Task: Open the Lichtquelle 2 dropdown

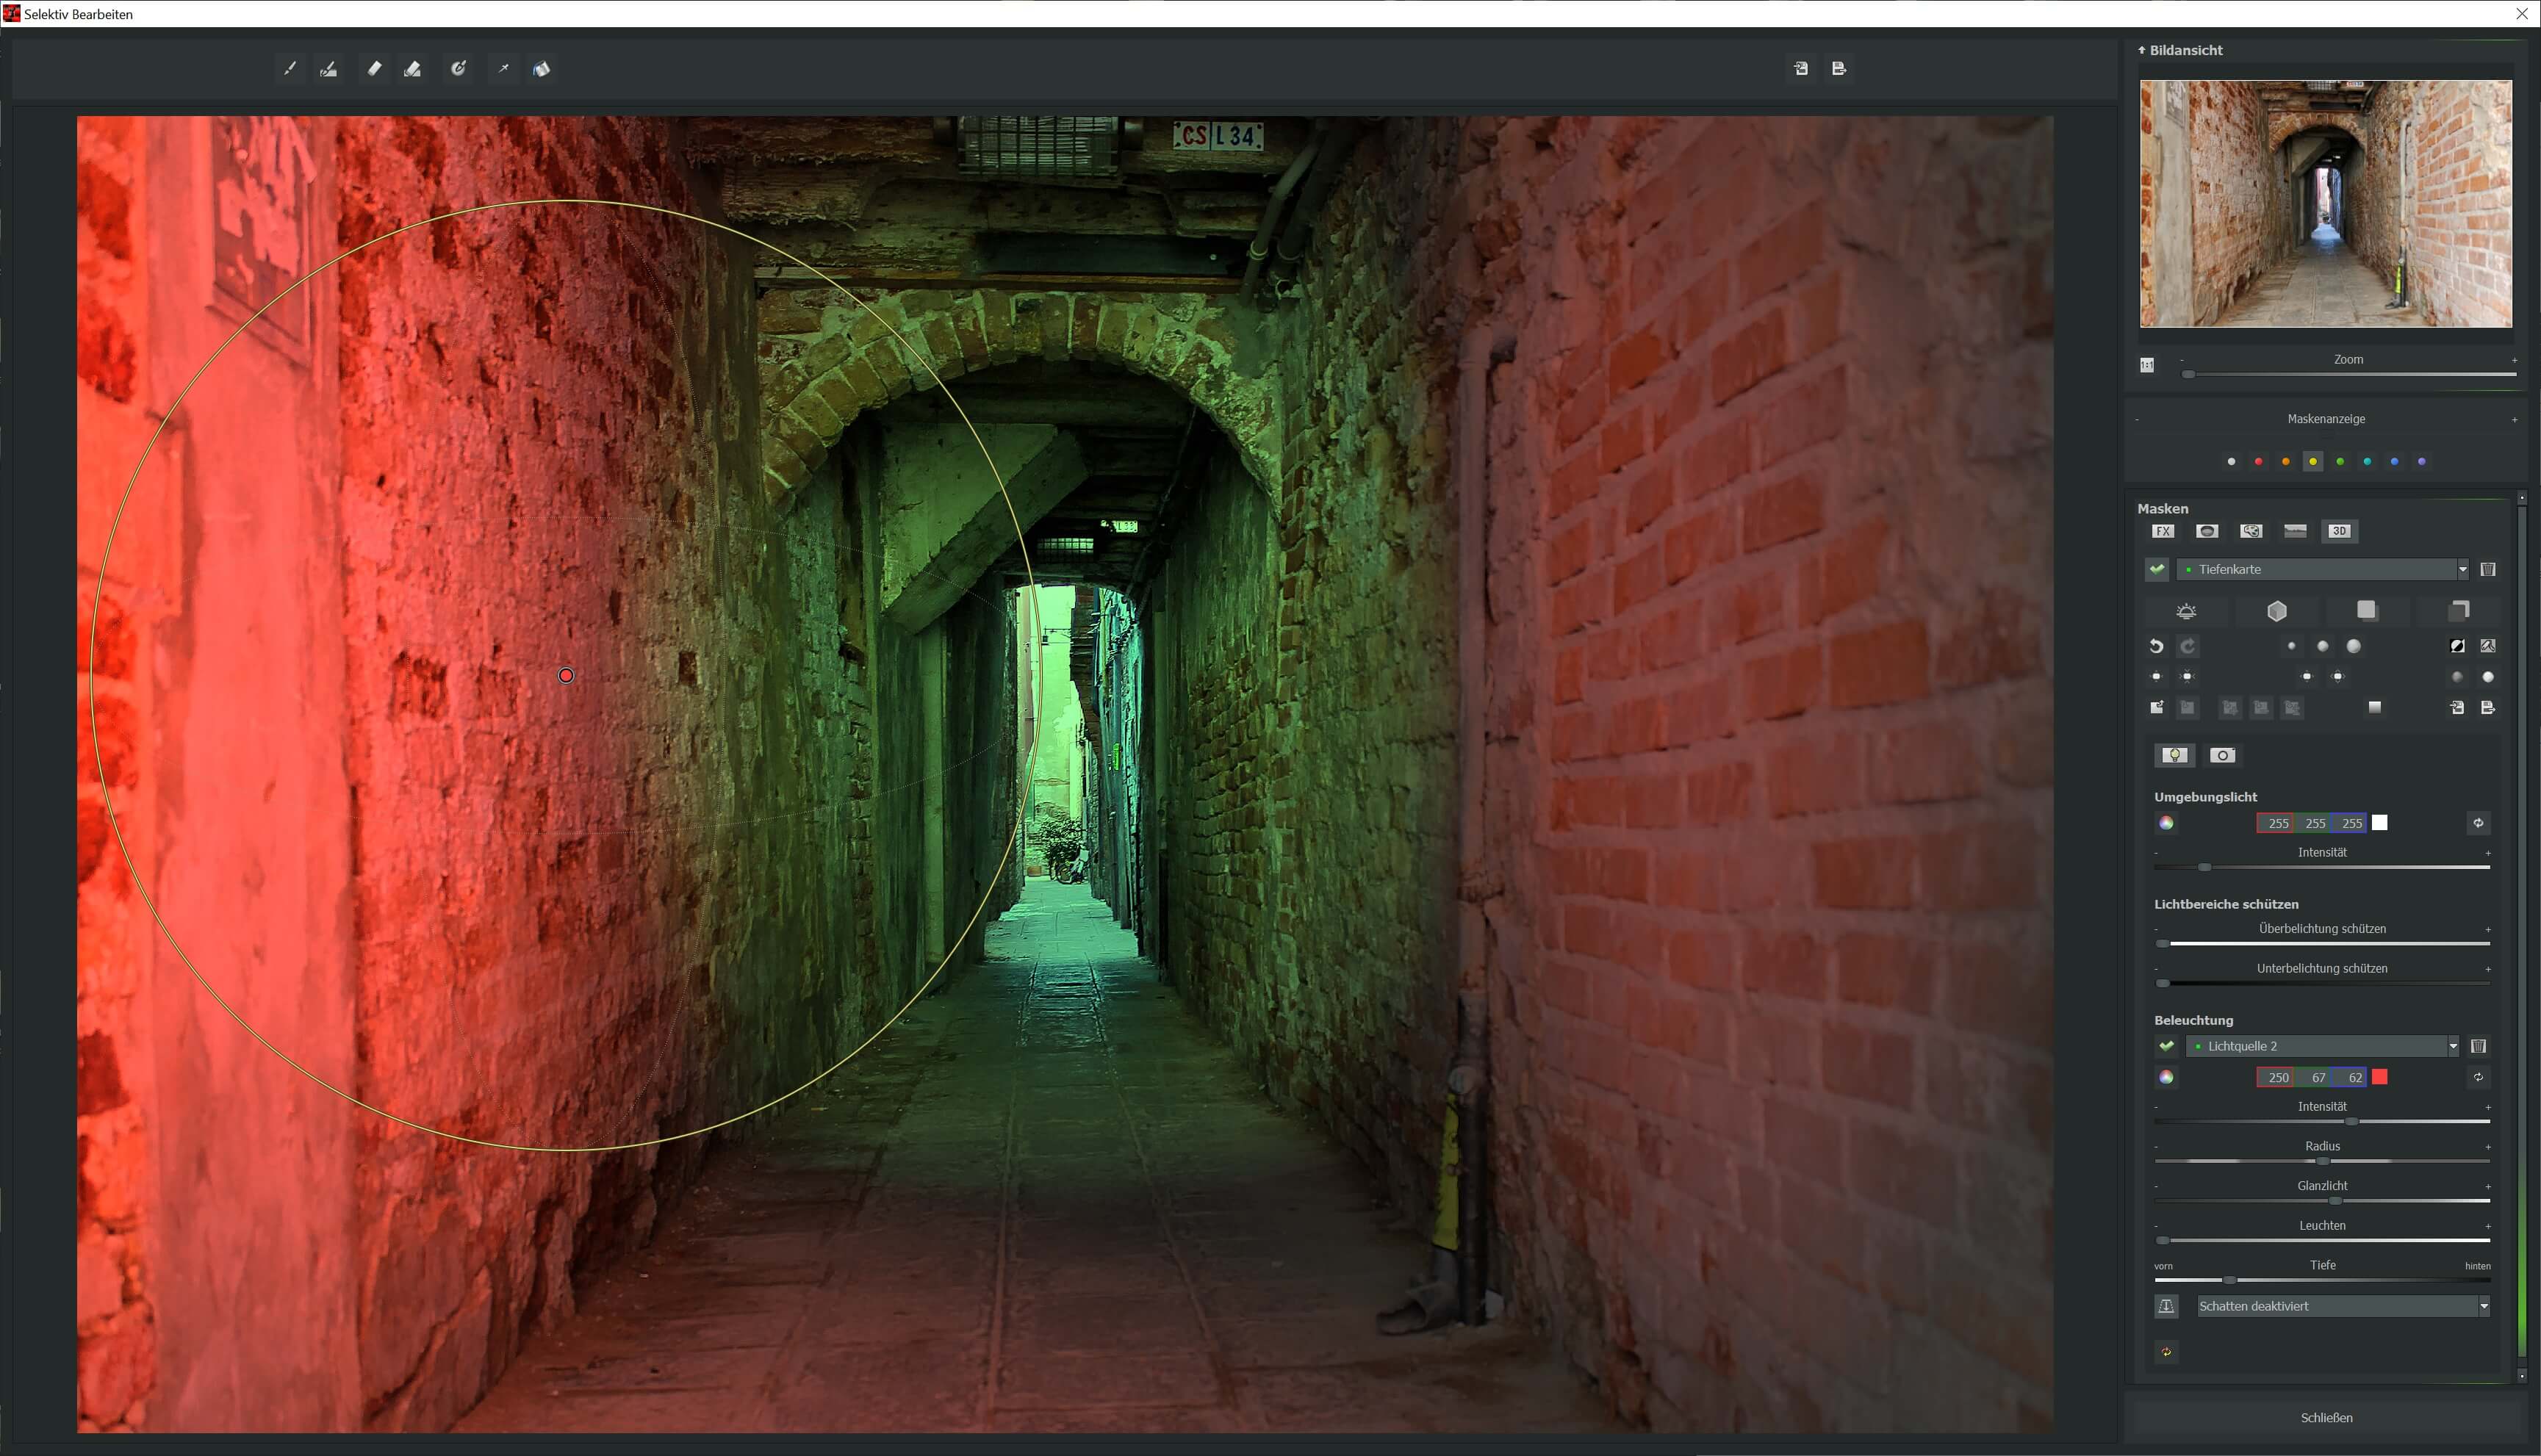Action: [x=2452, y=1046]
